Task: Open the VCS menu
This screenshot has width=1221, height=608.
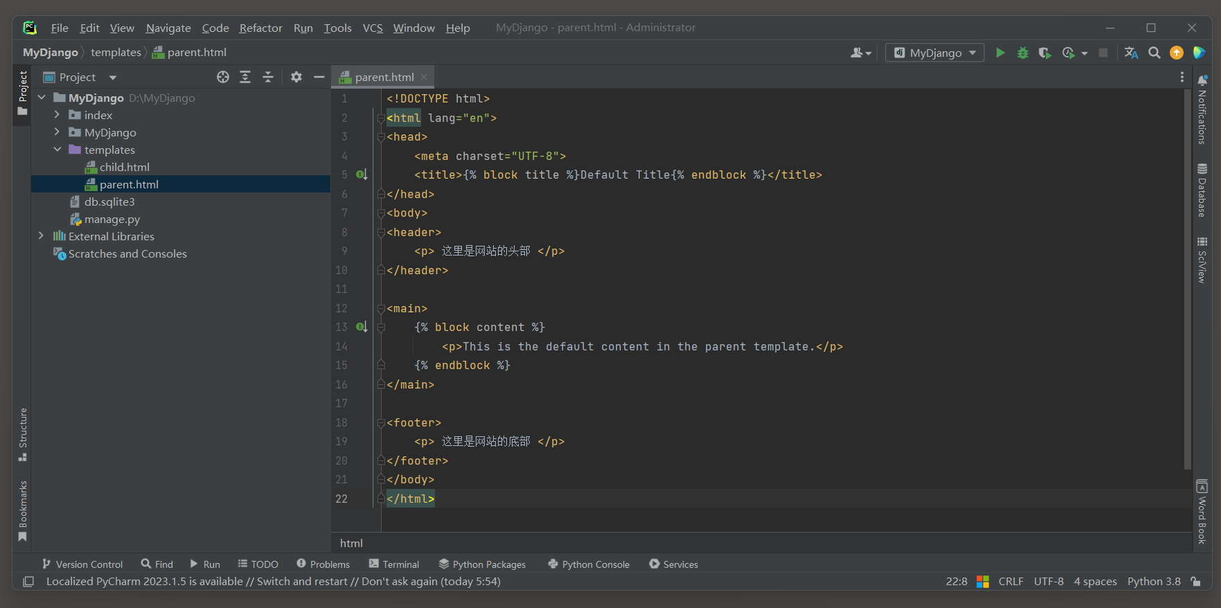Action: 373,28
